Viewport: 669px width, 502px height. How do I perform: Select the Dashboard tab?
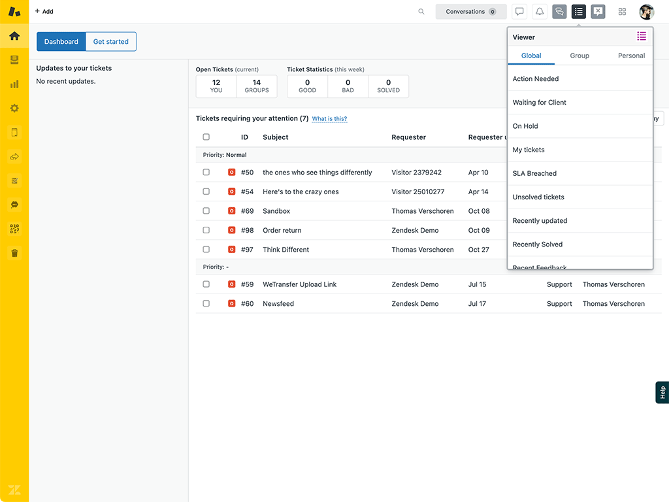click(x=61, y=41)
